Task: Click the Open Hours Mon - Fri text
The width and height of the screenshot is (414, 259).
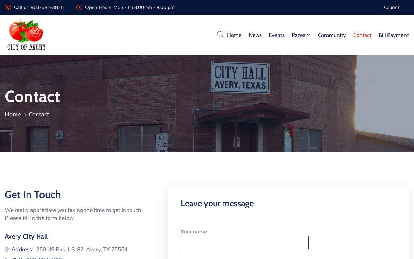Action: 130,7
